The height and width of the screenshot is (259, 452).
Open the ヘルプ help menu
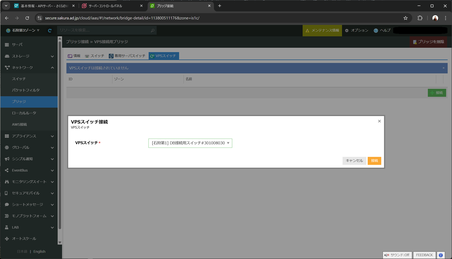tap(382, 31)
